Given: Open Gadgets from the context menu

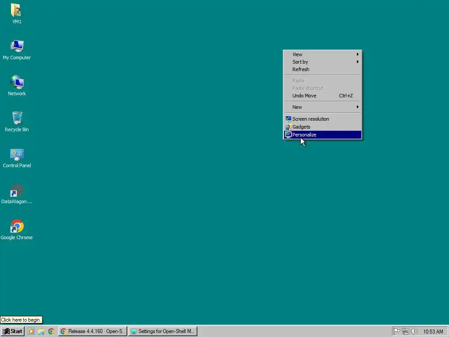Looking at the screenshot, I should (323, 127).
